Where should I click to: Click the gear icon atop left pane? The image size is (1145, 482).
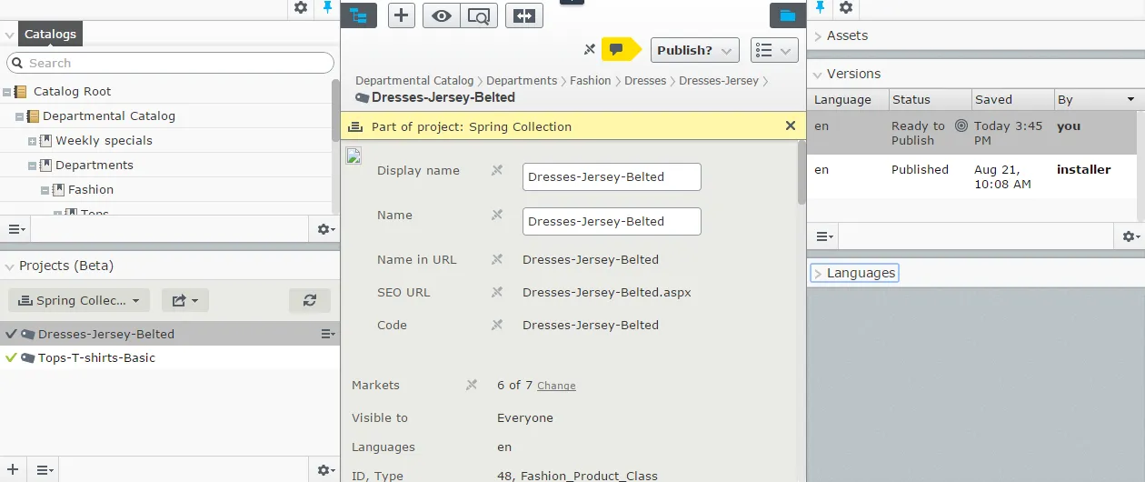(x=301, y=7)
